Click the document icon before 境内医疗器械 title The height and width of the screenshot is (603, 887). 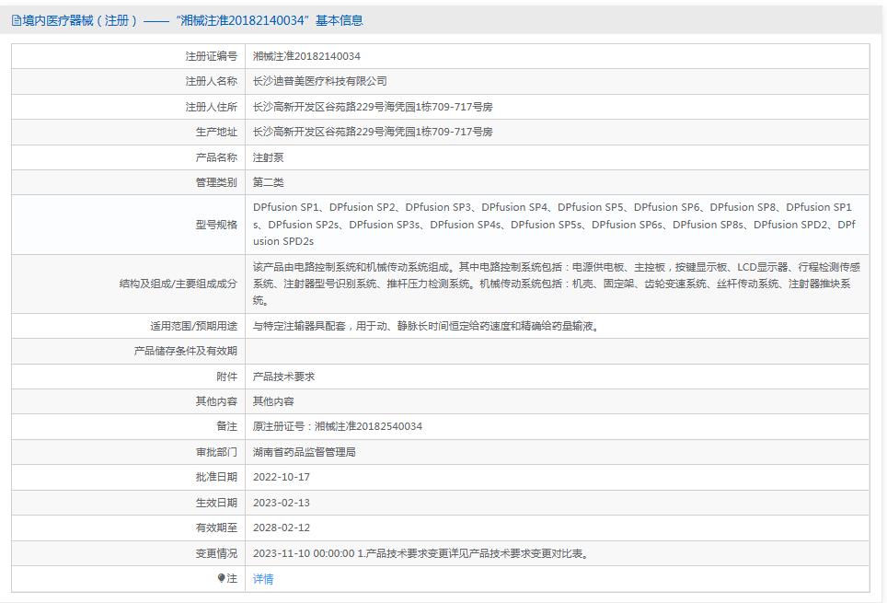point(17,21)
